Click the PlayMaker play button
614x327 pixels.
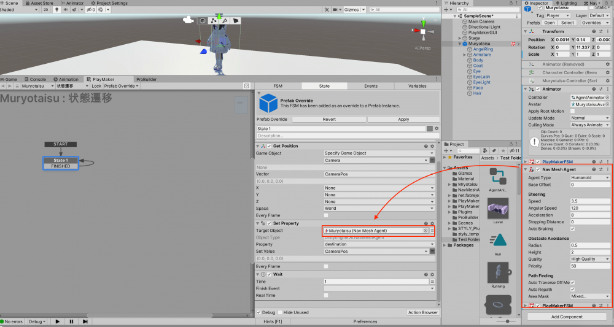[58, 321]
